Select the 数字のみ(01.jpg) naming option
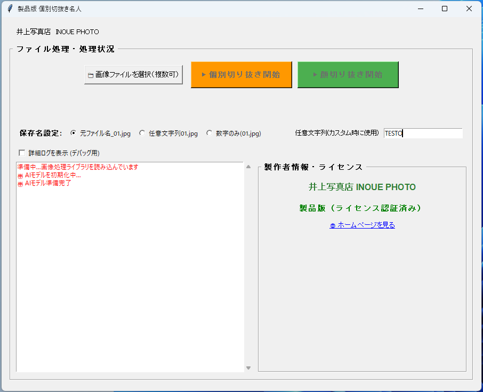Screen dimensions: 483x392 tap(234, 134)
